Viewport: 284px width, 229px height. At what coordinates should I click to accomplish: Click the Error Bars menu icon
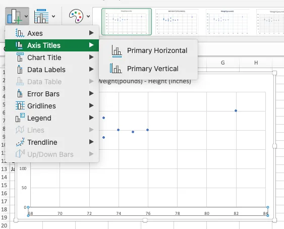pos(20,93)
